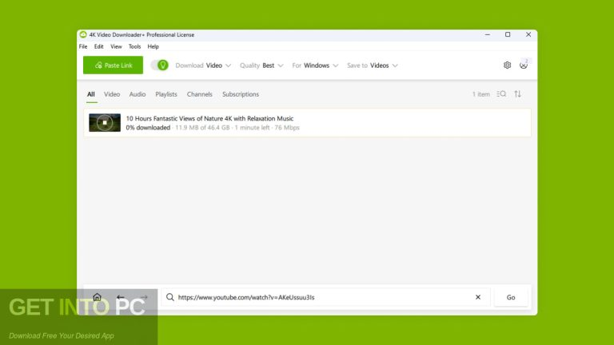Click the search-in-list icon
Screen dimensions: 614x345
501,94
